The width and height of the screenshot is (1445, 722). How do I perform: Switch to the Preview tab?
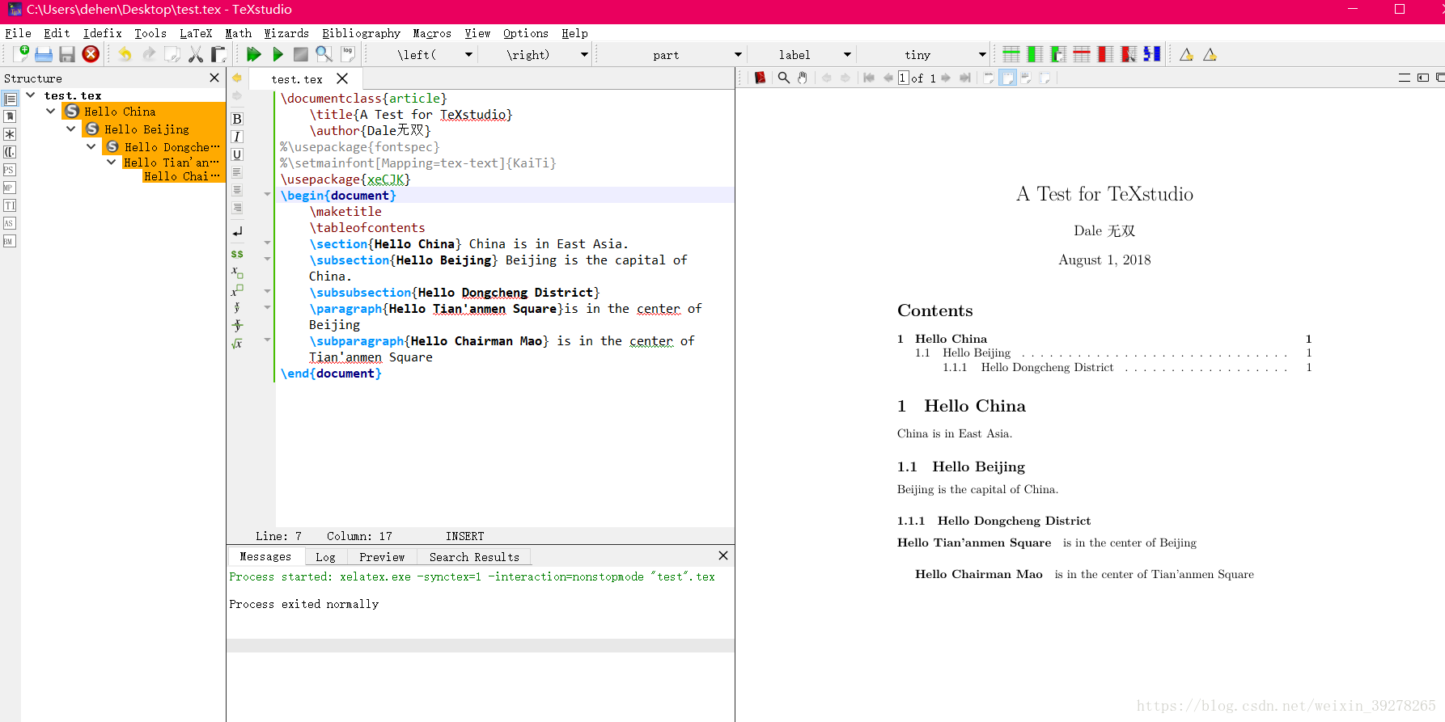pyautogui.click(x=382, y=557)
